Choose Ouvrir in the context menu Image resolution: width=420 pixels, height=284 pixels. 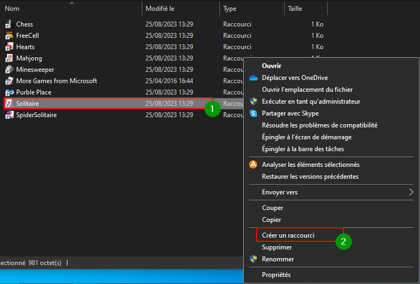272,66
